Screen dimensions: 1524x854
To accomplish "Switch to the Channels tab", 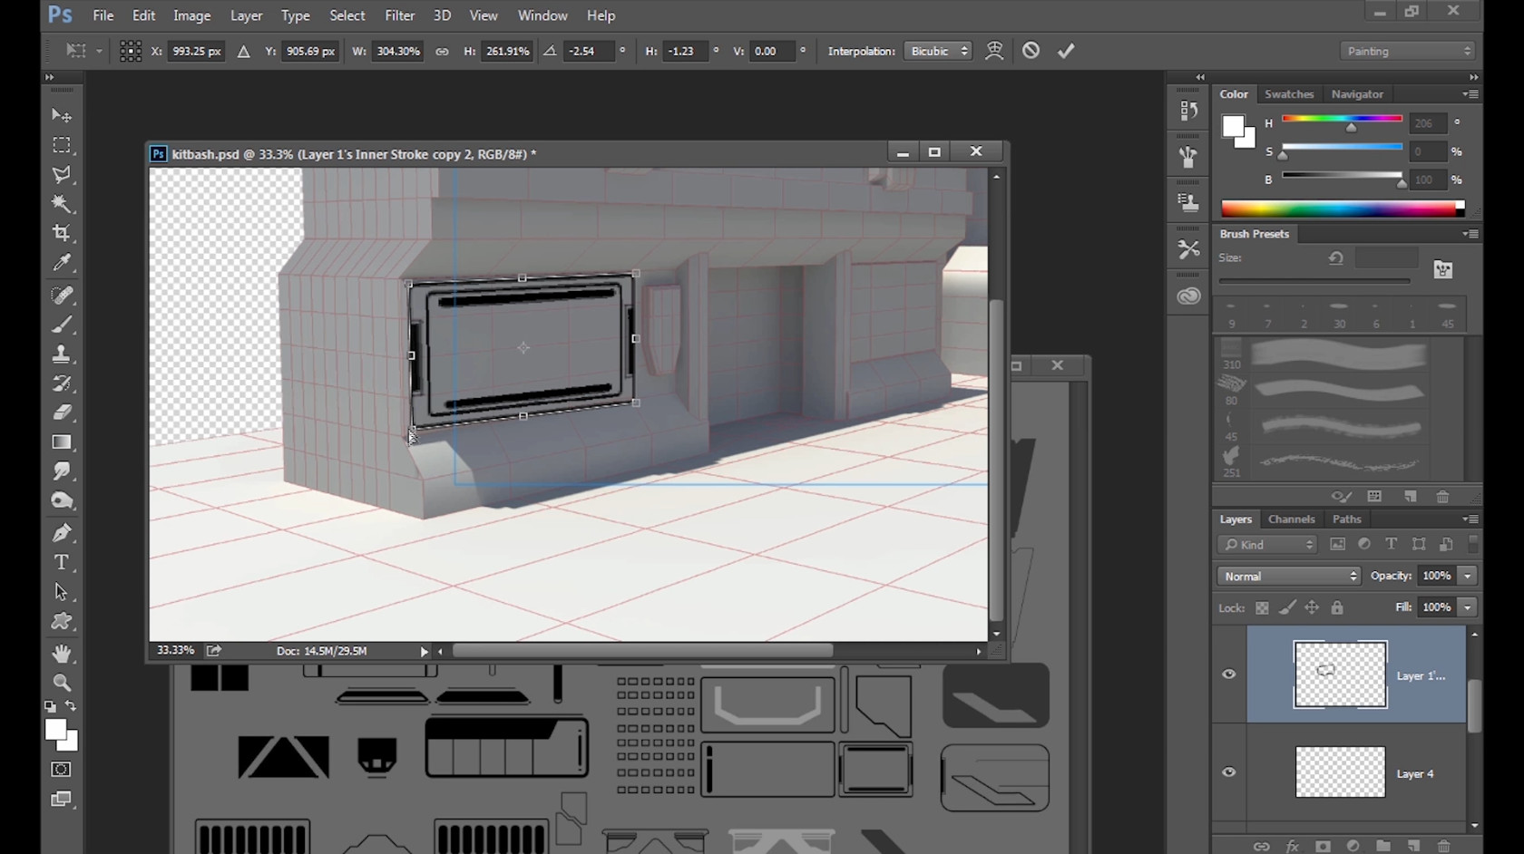I will coord(1291,519).
